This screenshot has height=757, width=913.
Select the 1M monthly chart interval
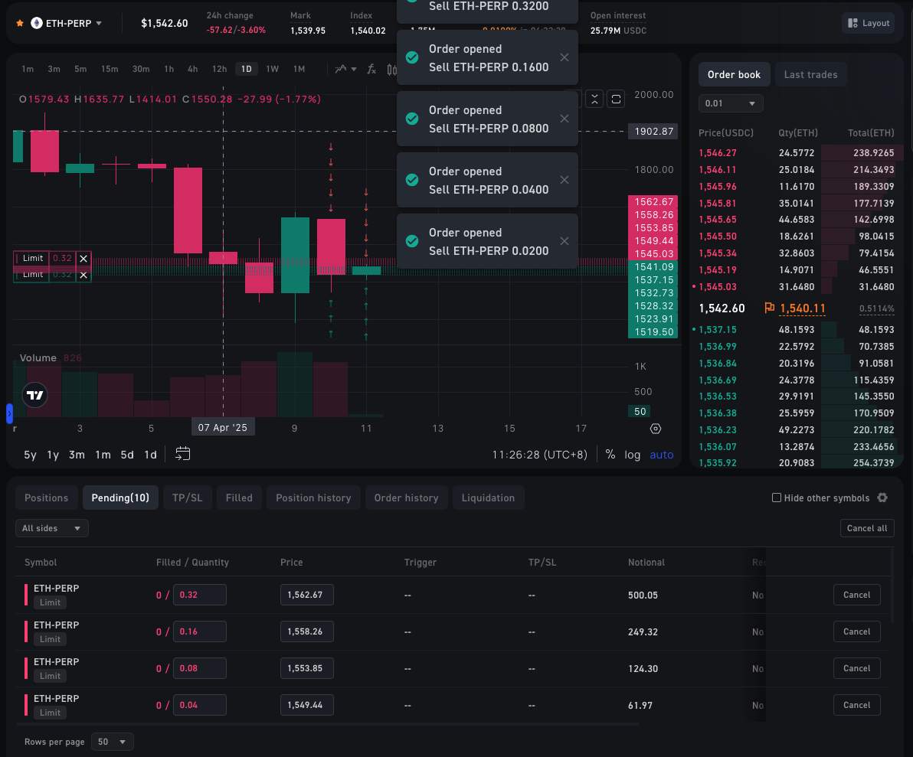click(x=299, y=69)
